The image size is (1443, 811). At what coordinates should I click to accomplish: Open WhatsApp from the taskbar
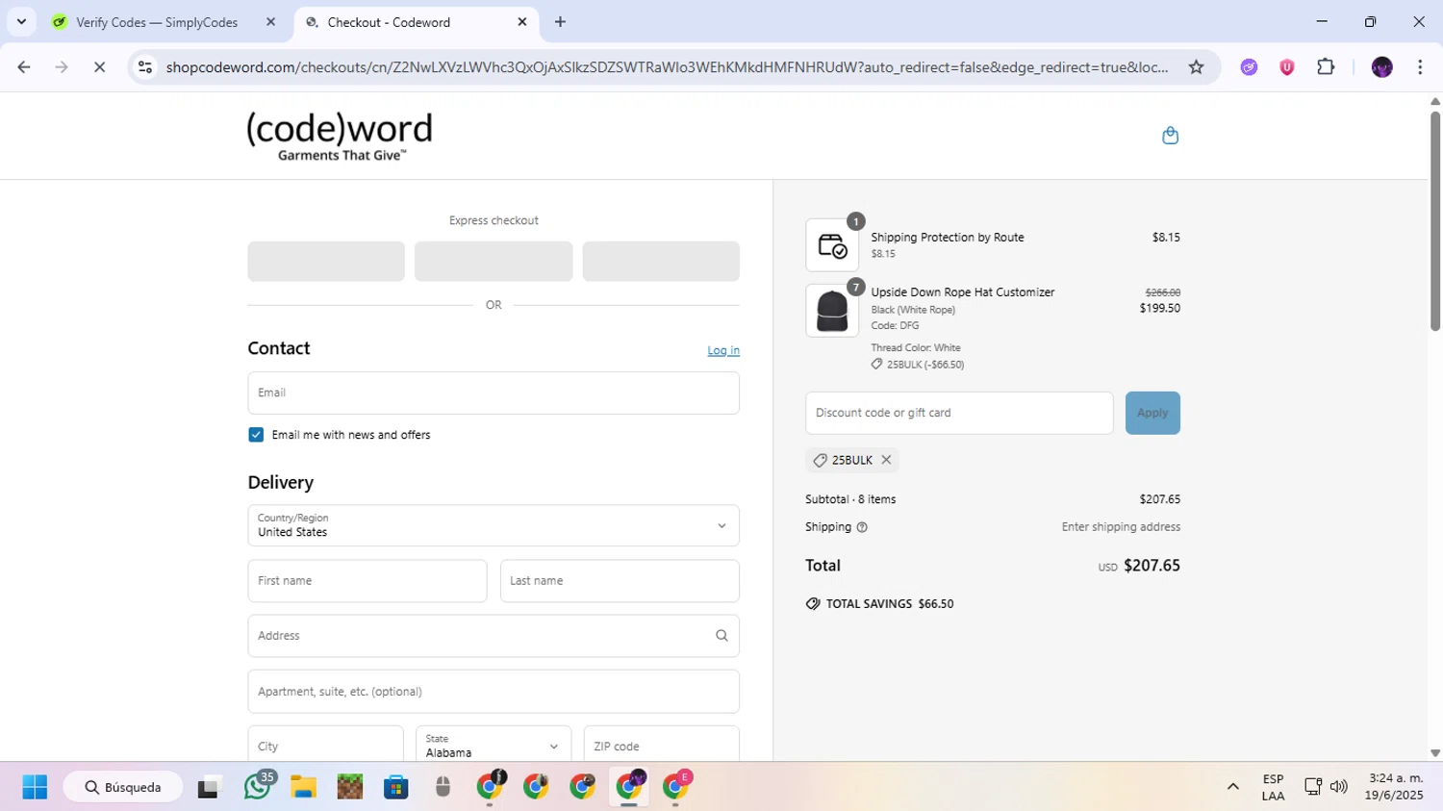[x=257, y=787]
